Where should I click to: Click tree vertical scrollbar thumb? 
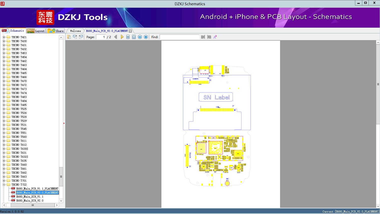(61, 177)
